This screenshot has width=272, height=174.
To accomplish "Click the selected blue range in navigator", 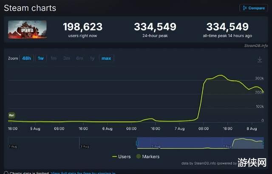I will point(200,143).
